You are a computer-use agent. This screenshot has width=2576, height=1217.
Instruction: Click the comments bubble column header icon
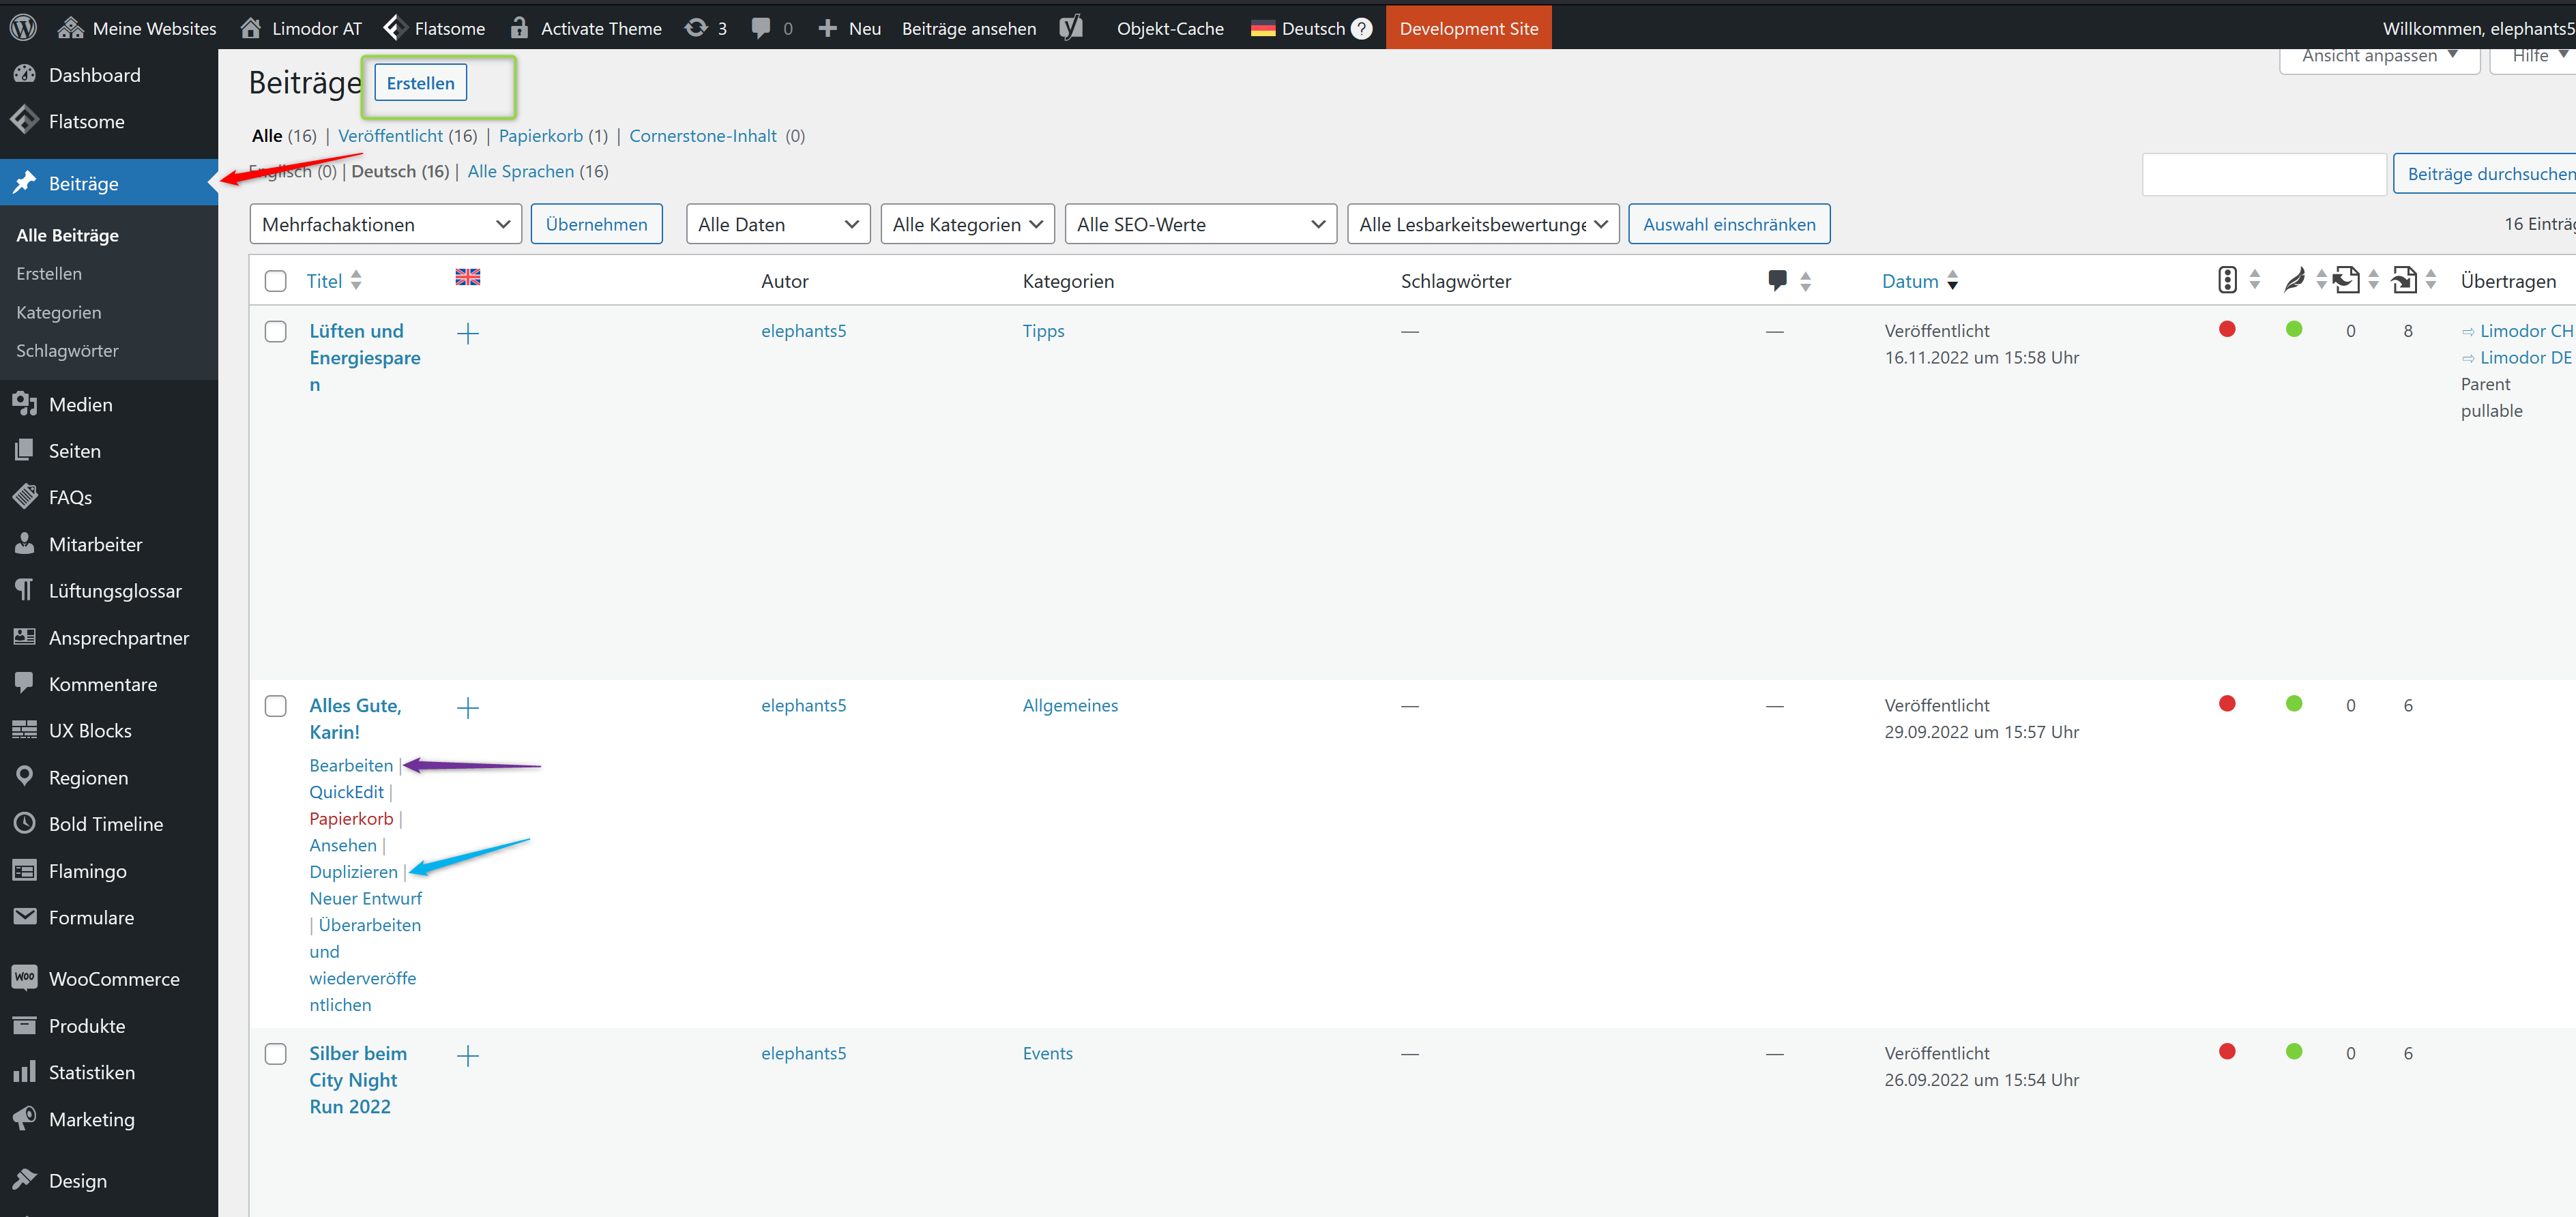[x=1776, y=280]
